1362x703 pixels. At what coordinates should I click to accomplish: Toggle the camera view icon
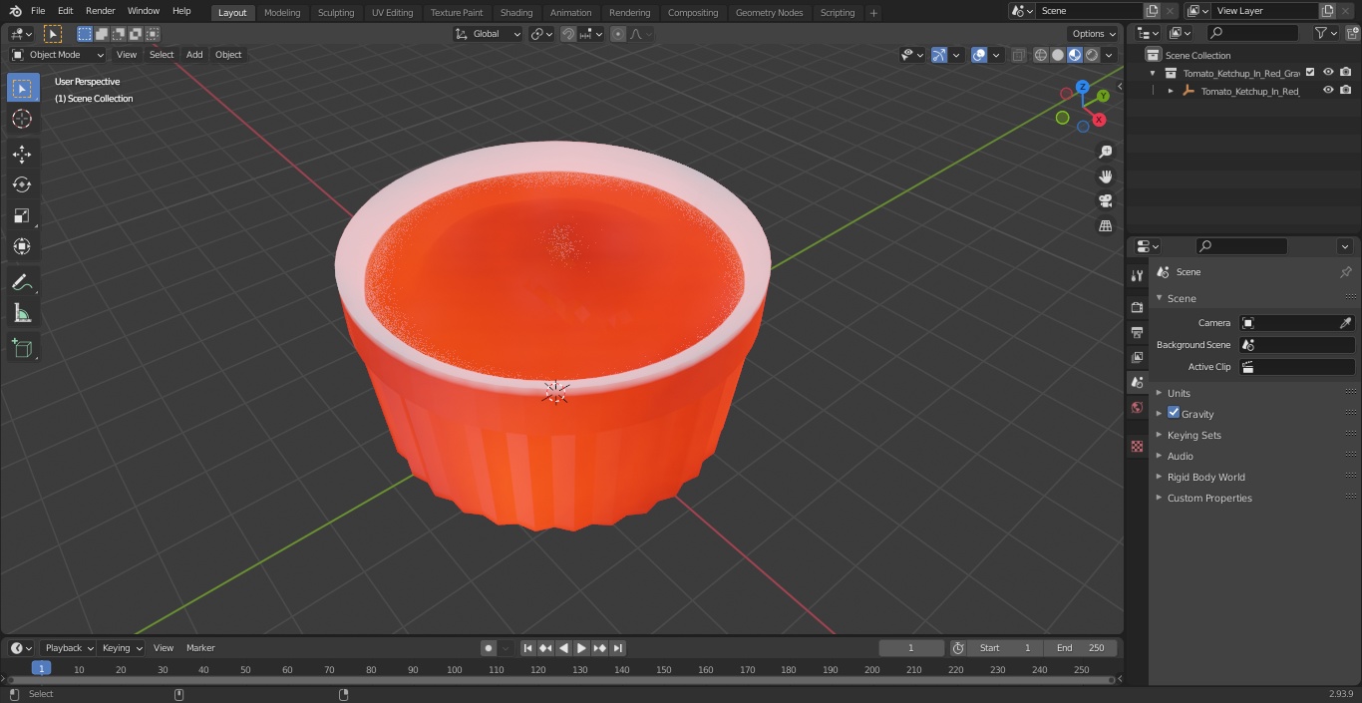tap(1105, 201)
